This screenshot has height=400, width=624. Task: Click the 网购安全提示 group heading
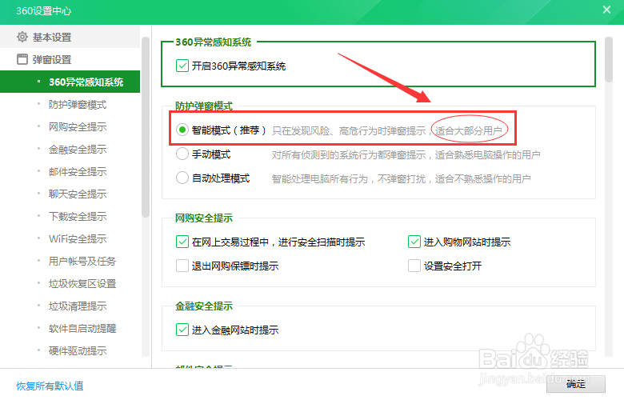(204, 218)
